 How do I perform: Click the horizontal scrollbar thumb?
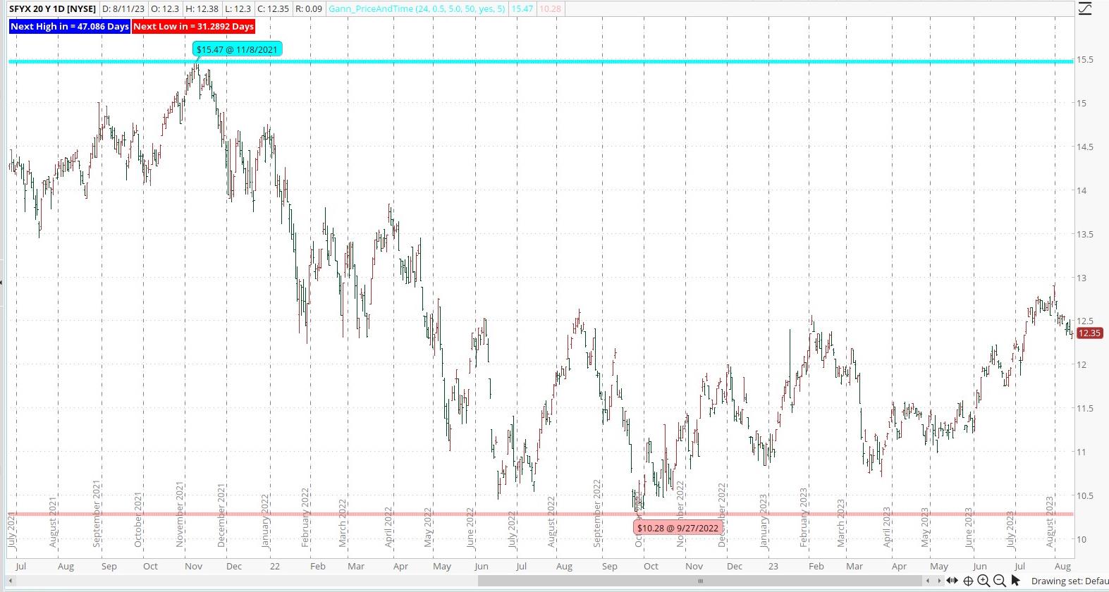(x=699, y=581)
